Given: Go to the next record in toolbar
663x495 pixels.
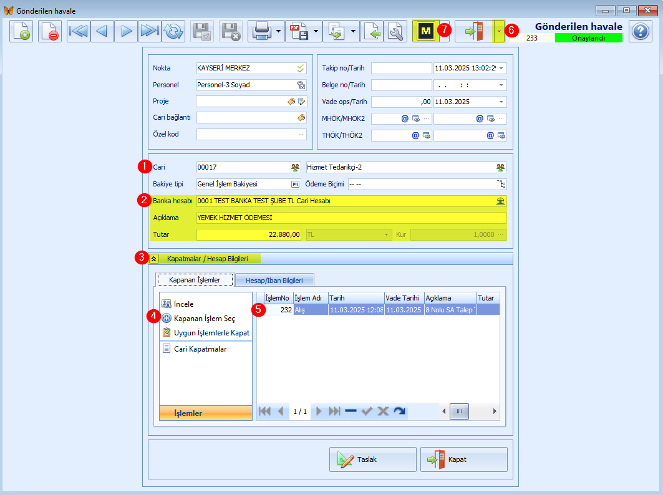Looking at the screenshot, I should click(126, 31).
